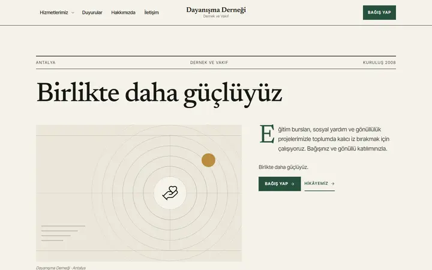Click the small Birlikte daha güçlüyüz. tagline
432x270 pixels.
point(283,167)
